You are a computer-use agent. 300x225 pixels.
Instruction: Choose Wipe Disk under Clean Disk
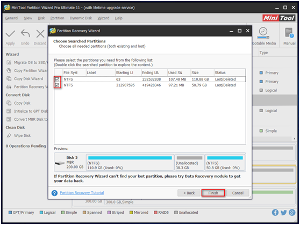pos(19,135)
